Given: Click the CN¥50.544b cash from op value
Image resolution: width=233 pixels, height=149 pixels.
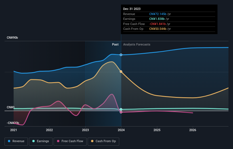Looking at the screenshot, I should [x=158, y=29].
